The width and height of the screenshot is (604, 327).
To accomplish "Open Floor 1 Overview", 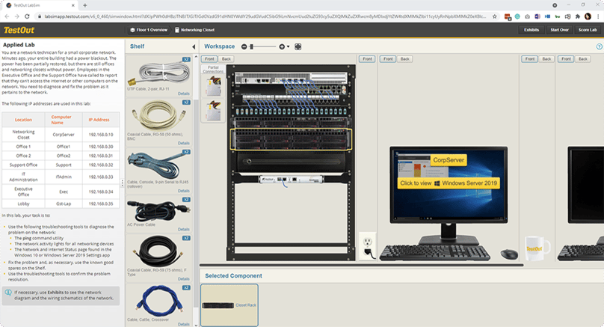I will tap(149, 30).
